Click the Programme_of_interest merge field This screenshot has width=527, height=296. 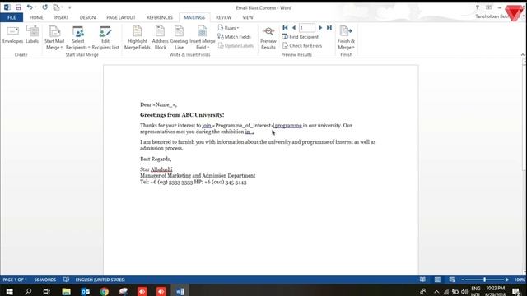point(243,126)
